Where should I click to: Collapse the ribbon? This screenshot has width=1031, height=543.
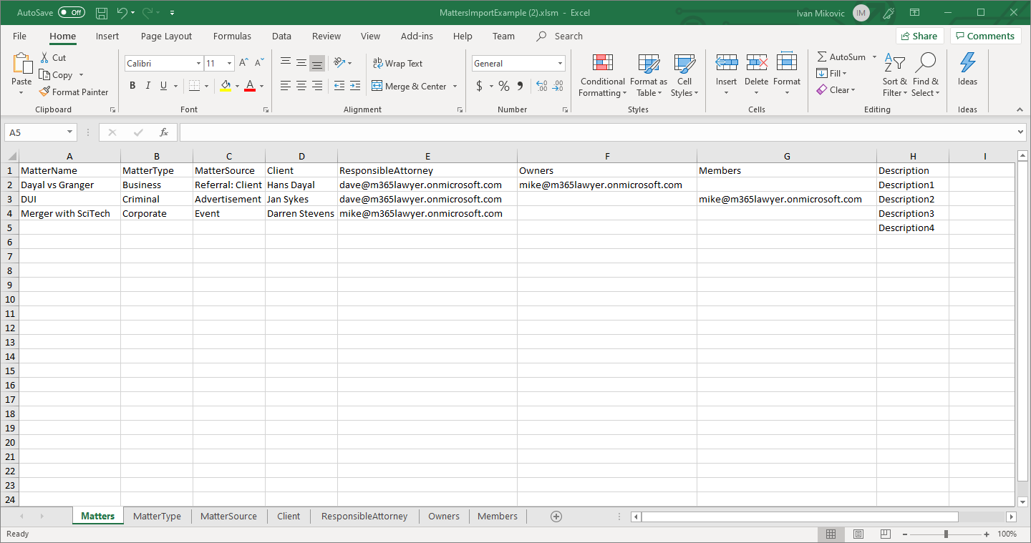click(1020, 109)
